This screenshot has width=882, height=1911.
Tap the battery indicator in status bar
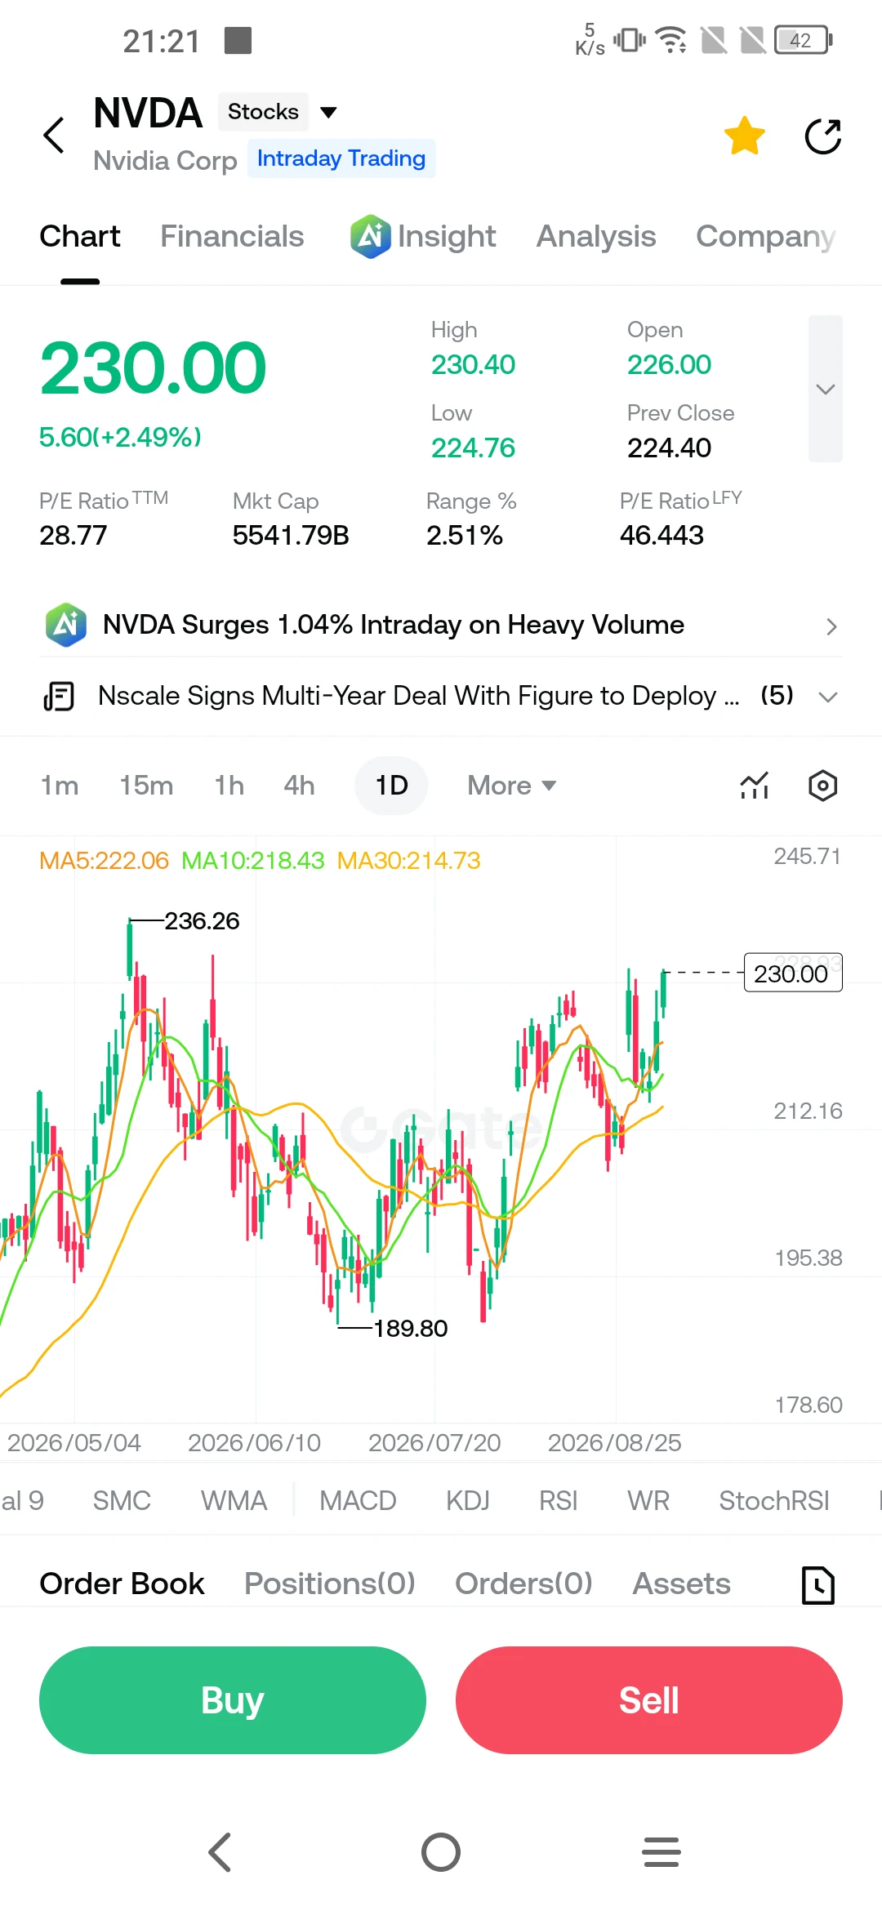coord(804,40)
